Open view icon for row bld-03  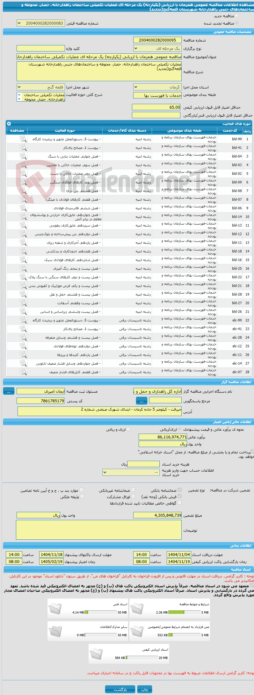[23, 165]
